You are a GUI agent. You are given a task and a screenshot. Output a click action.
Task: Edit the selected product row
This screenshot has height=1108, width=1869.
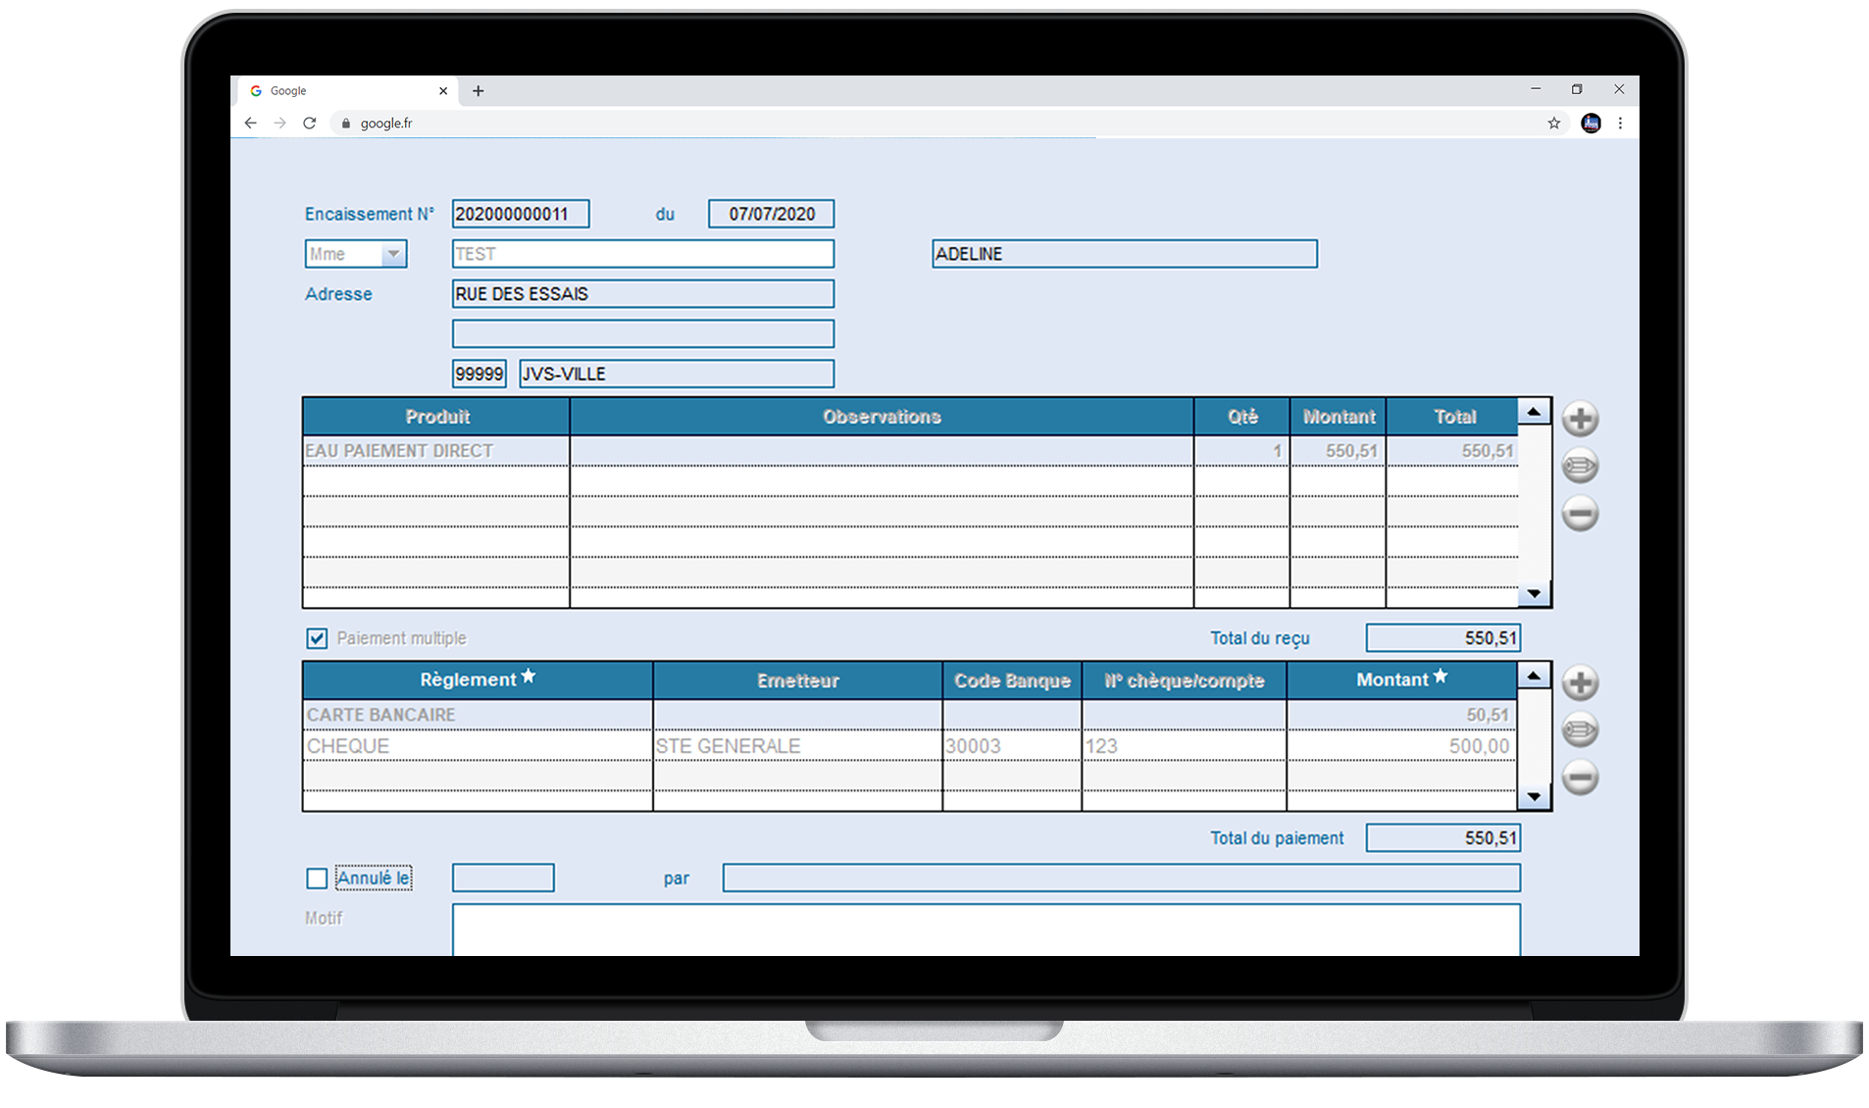pyautogui.click(x=1580, y=465)
